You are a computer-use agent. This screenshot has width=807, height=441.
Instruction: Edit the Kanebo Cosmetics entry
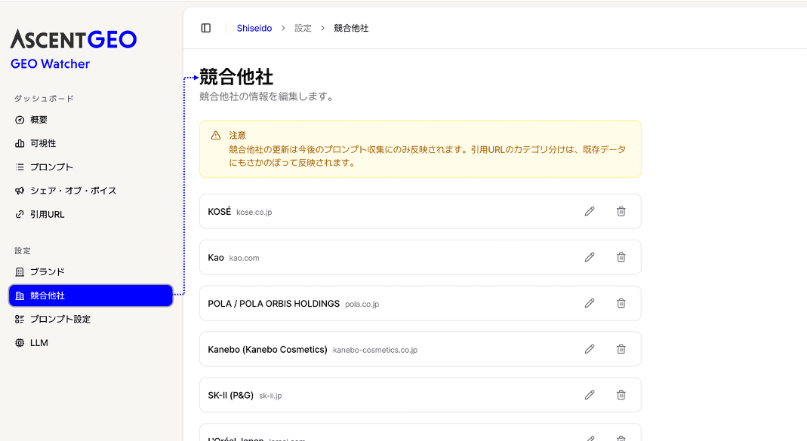pos(590,349)
